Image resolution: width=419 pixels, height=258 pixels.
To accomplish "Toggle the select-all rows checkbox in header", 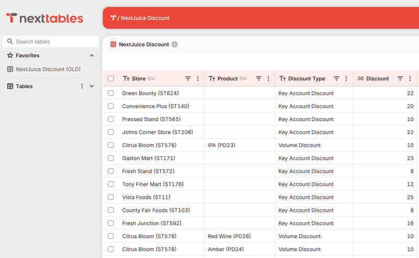I will click(x=111, y=79).
